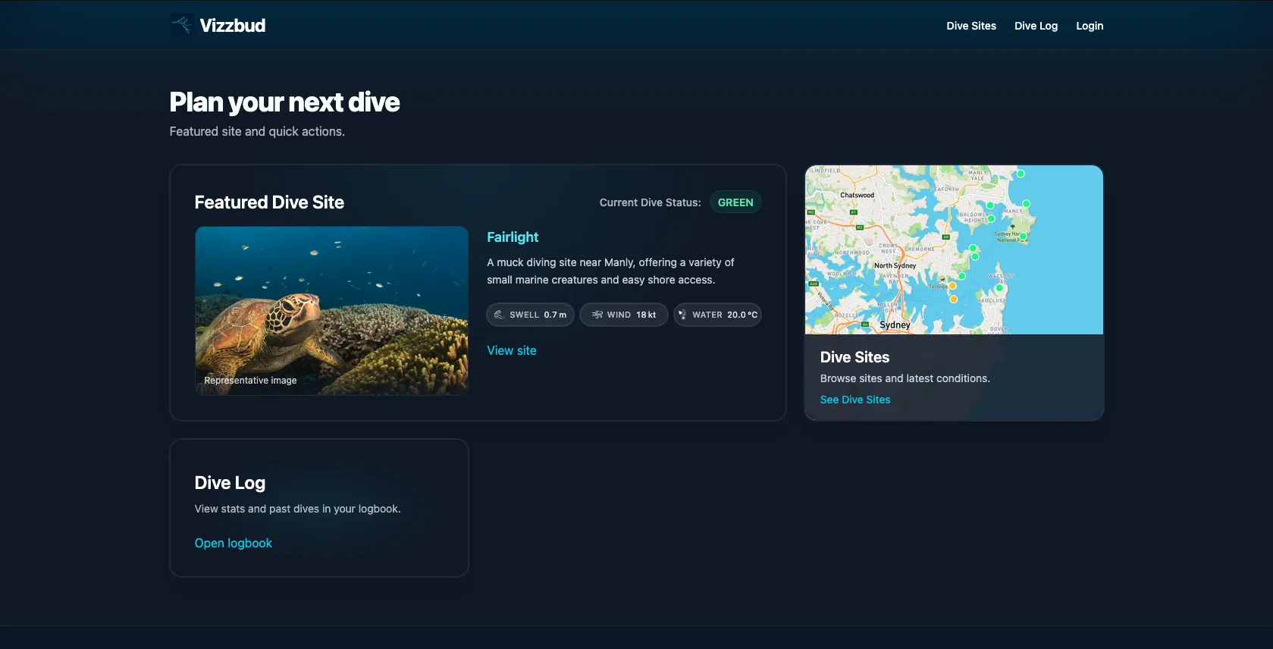The image size is (1273, 649).
Task: Click the Dive Sites card heading
Action: [x=854, y=357]
